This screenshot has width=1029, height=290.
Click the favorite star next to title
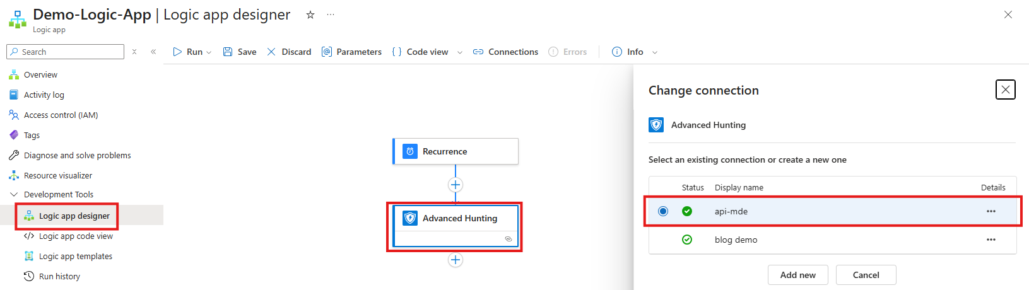coord(310,15)
